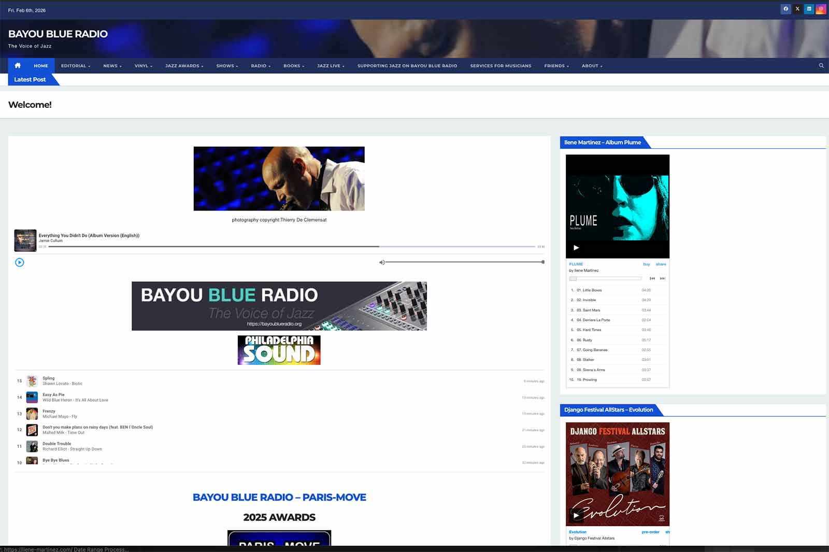The width and height of the screenshot is (829, 552).
Task: Click the buy link for Plume album
Action: (646, 264)
